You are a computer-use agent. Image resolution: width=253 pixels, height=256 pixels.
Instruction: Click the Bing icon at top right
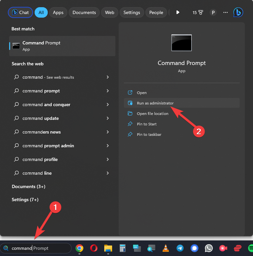coord(238,12)
